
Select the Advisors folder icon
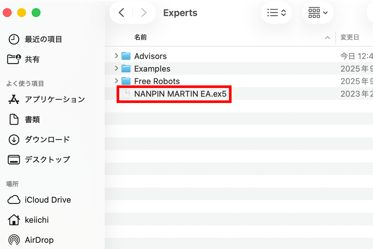coord(126,56)
